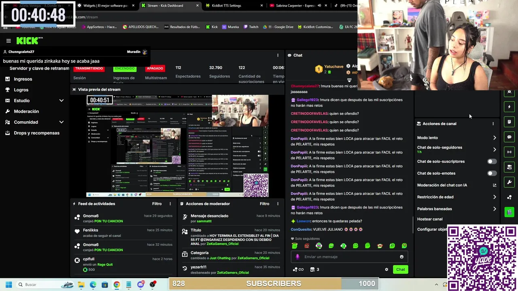Click the Enviar un mensaje input

[x=350, y=257]
